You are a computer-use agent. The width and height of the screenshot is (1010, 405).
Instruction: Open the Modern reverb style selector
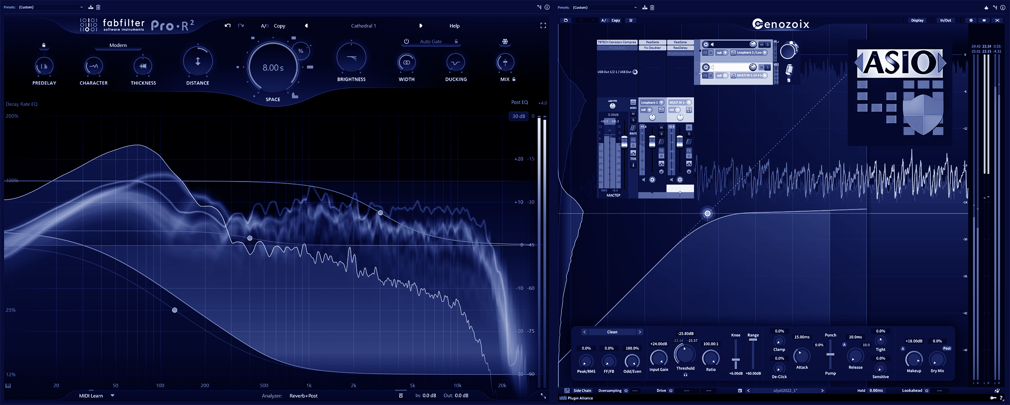point(118,45)
